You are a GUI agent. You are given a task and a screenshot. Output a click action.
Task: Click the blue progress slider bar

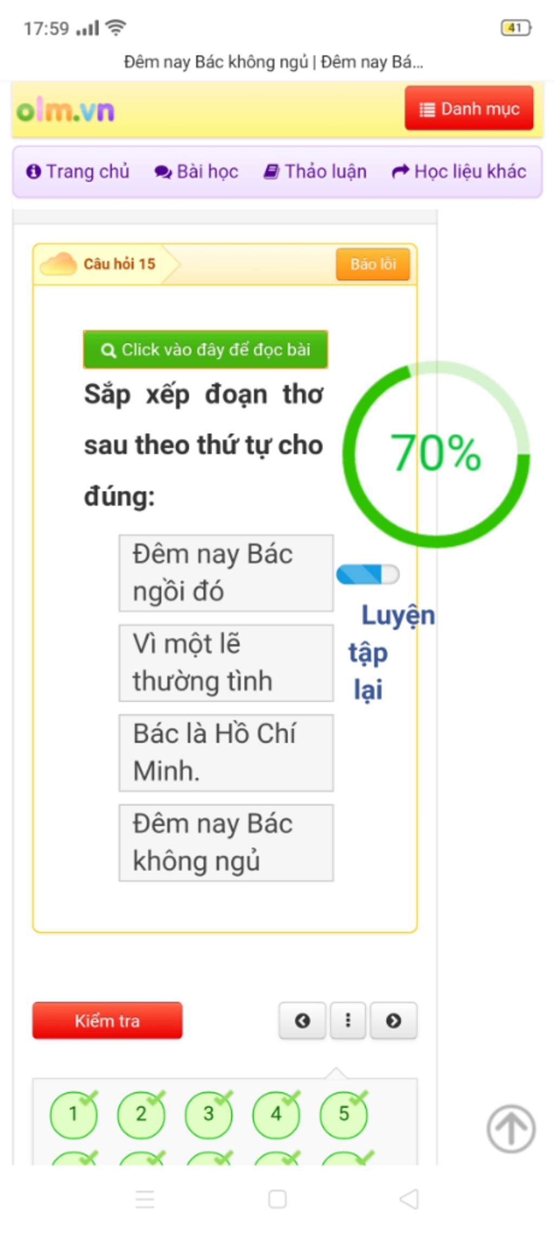[368, 574]
